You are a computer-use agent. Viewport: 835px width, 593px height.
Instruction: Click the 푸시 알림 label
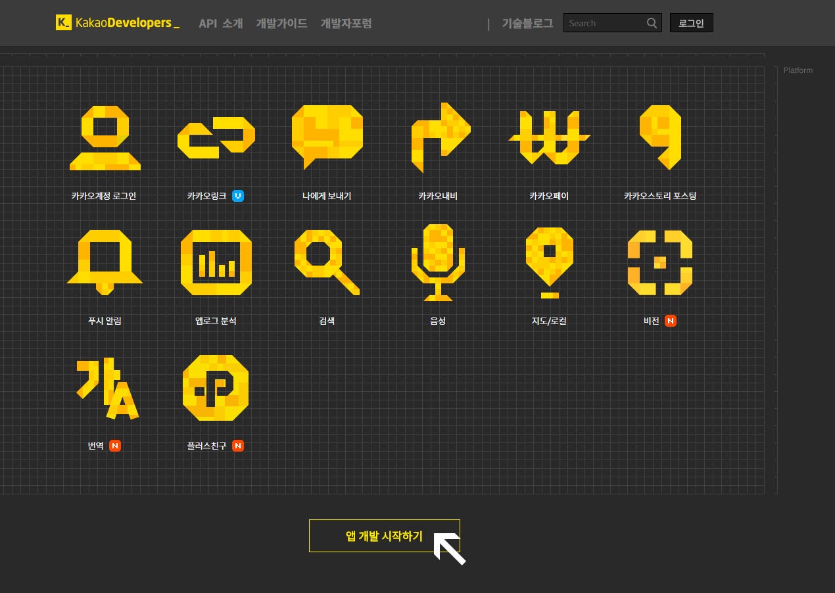pyautogui.click(x=105, y=321)
